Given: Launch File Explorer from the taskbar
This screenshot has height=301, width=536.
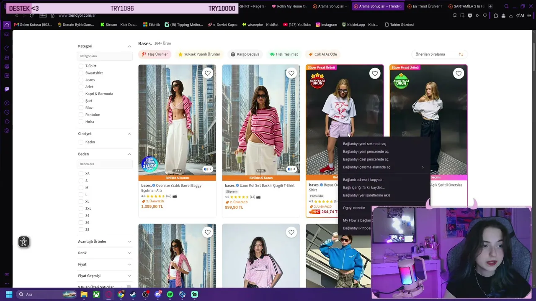Looking at the screenshot, I should coord(84,294).
